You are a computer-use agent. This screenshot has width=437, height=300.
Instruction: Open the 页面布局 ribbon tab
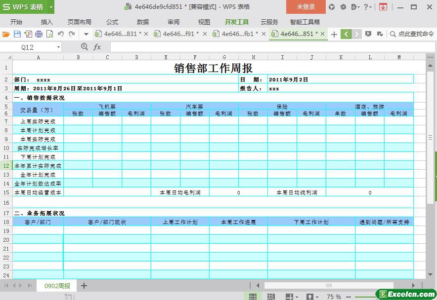[x=79, y=22]
